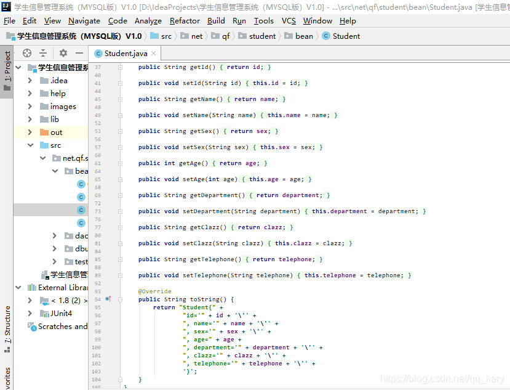Open the Tools menu
Viewport: 510px width, 390px height.
tap(264, 21)
